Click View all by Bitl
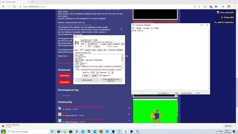The height and width of the screenshot is (134, 238). click(225, 12)
